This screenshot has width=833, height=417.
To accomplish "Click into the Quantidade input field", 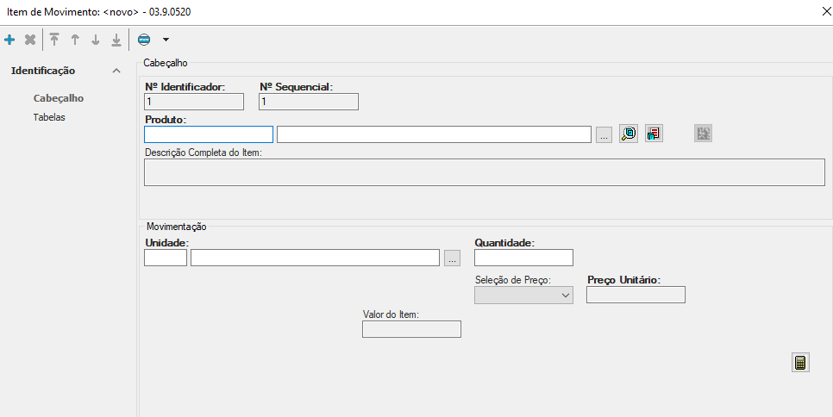I will click(x=523, y=258).
